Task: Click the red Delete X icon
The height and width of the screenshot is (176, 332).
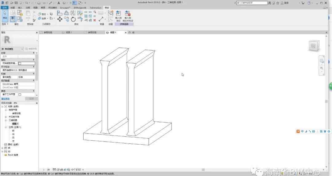Action: point(95,20)
